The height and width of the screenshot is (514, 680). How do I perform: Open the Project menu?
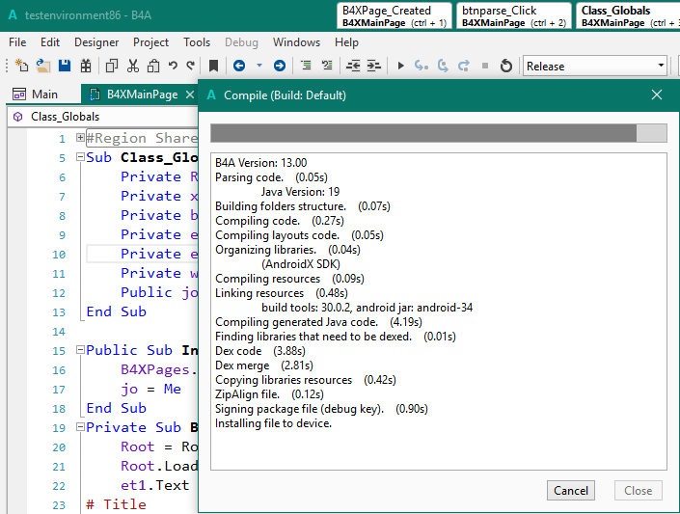coord(150,42)
